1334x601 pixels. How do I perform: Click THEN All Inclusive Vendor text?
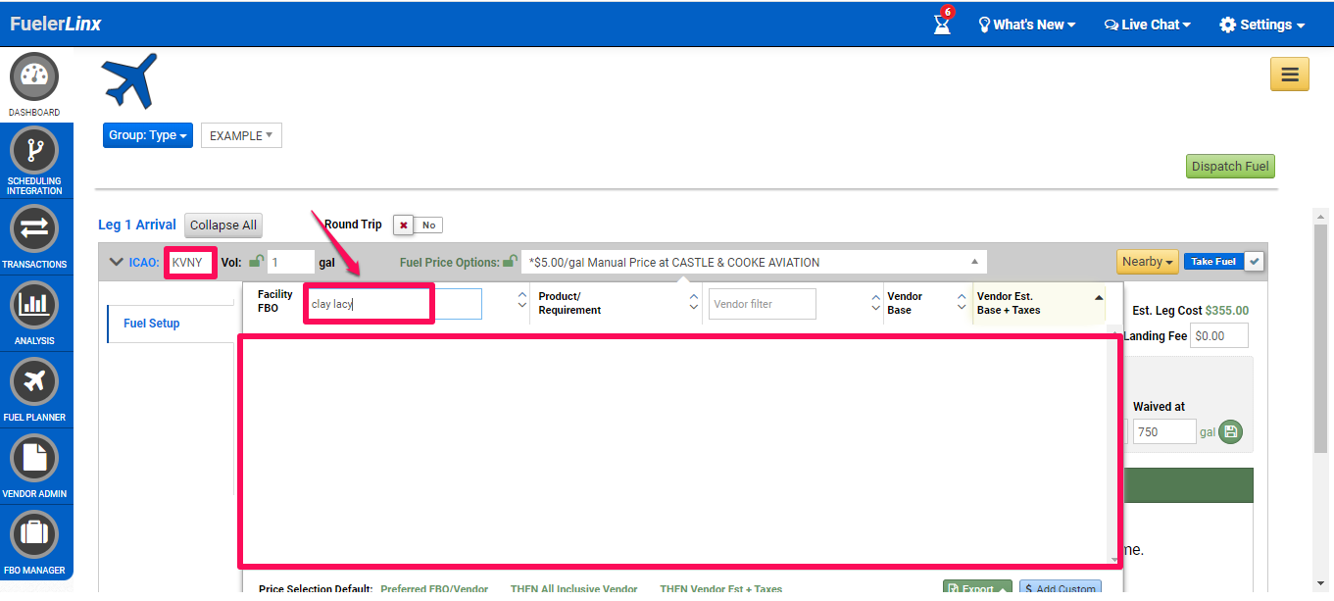573,589
